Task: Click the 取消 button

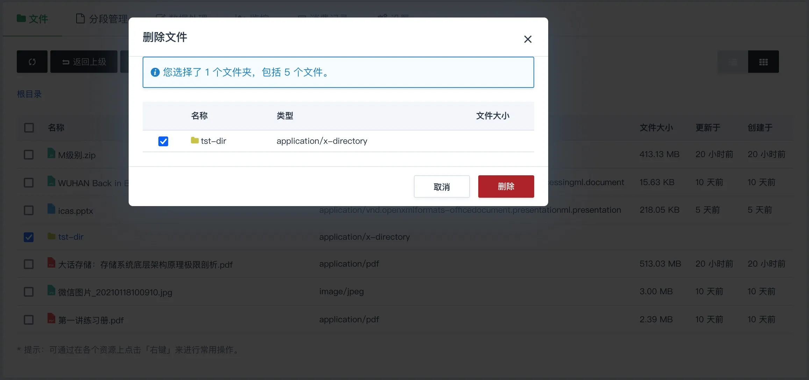Action: click(442, 187)
